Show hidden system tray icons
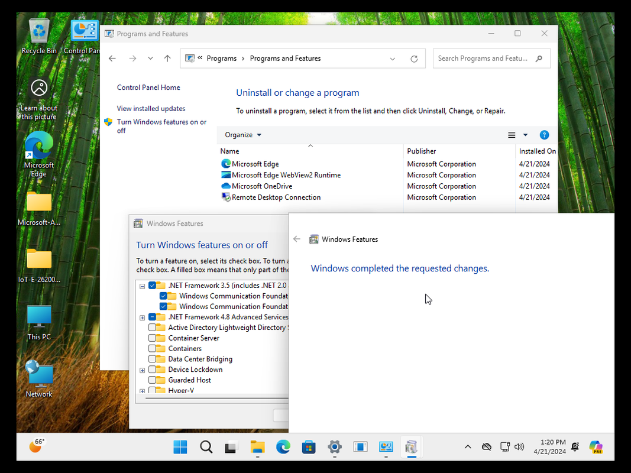Viewport: 631px width, 473px height. [x=468, y=447]
